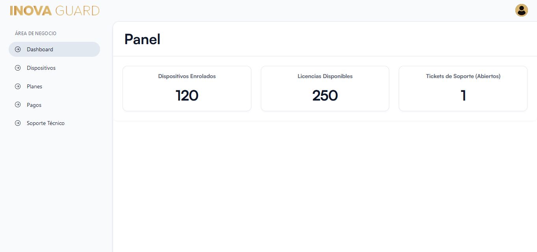
Task: Click the 120 enrolled devices number
Action: [x=187, y=95]
